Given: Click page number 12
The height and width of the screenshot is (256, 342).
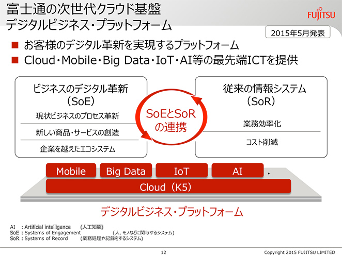Looking at the screenshot, I should 163,252.
